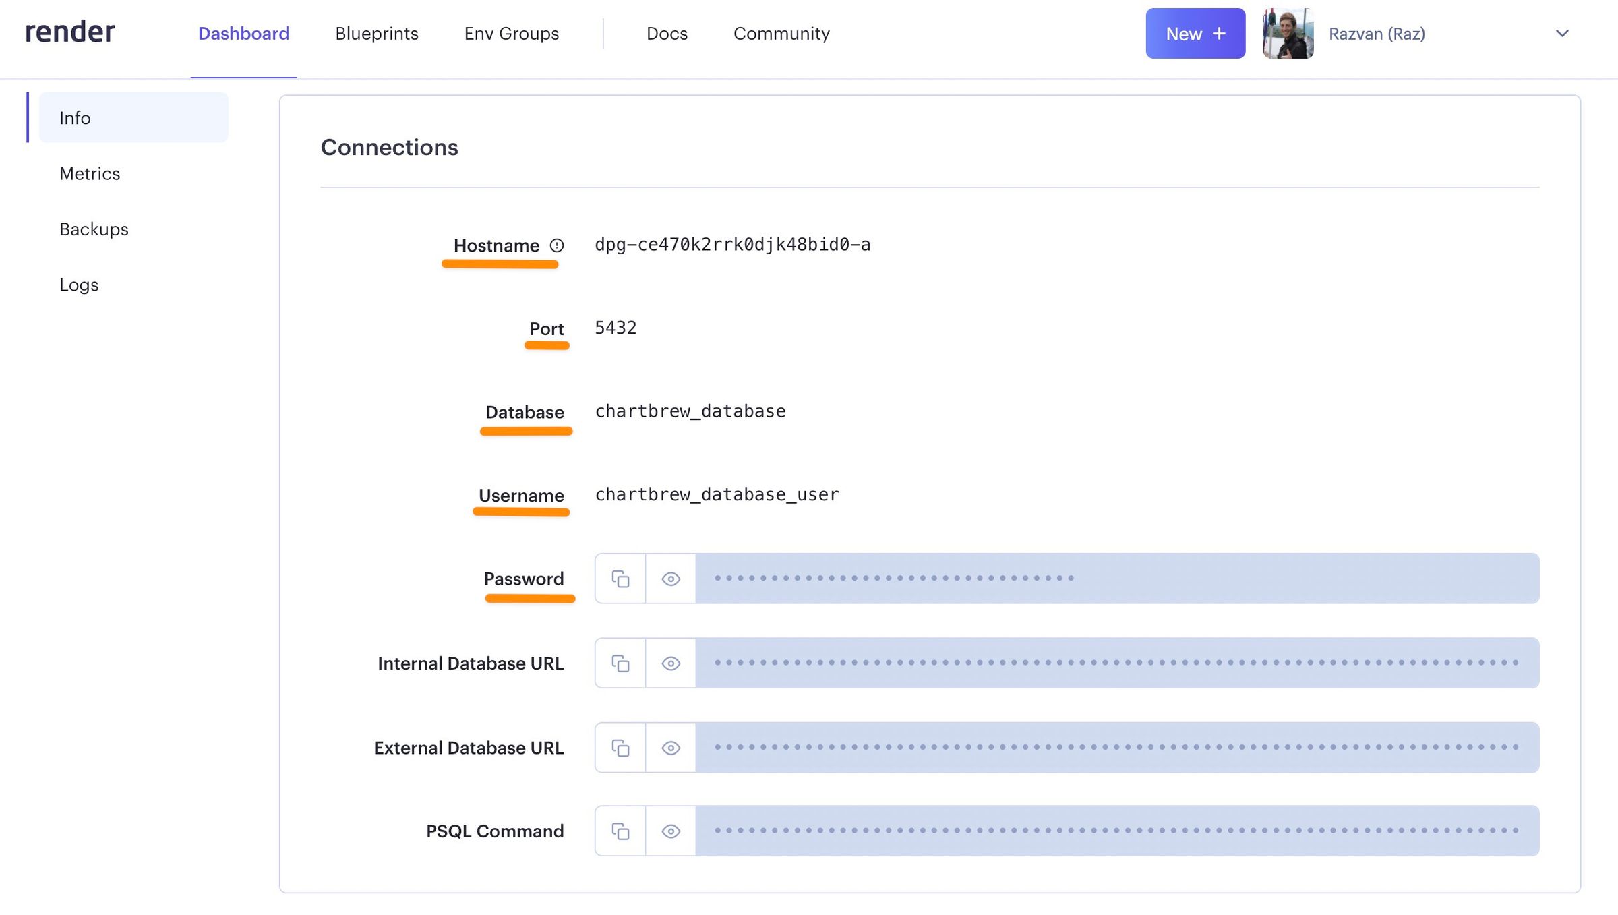Image resolution: width=1618 pixels, height=915 pixels.
Task: Click the masked Password field
Action: [x=1112, y=578]
